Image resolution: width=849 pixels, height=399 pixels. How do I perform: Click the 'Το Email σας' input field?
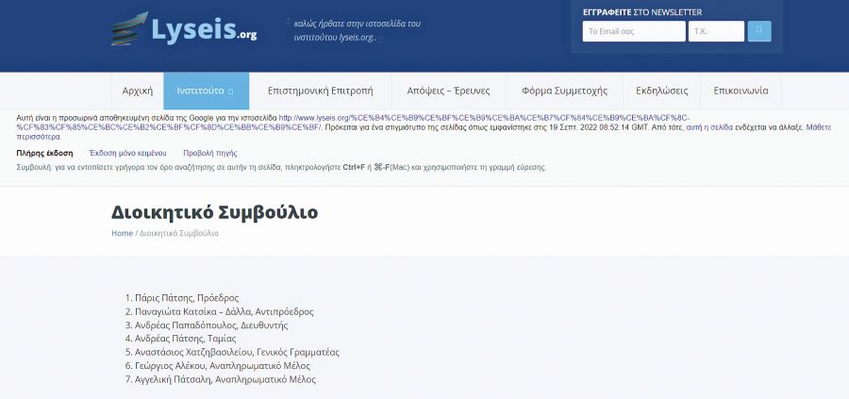point(633,31)
